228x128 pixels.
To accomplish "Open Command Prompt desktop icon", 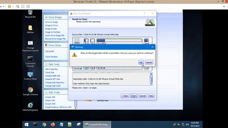I will tap(30, 62).
